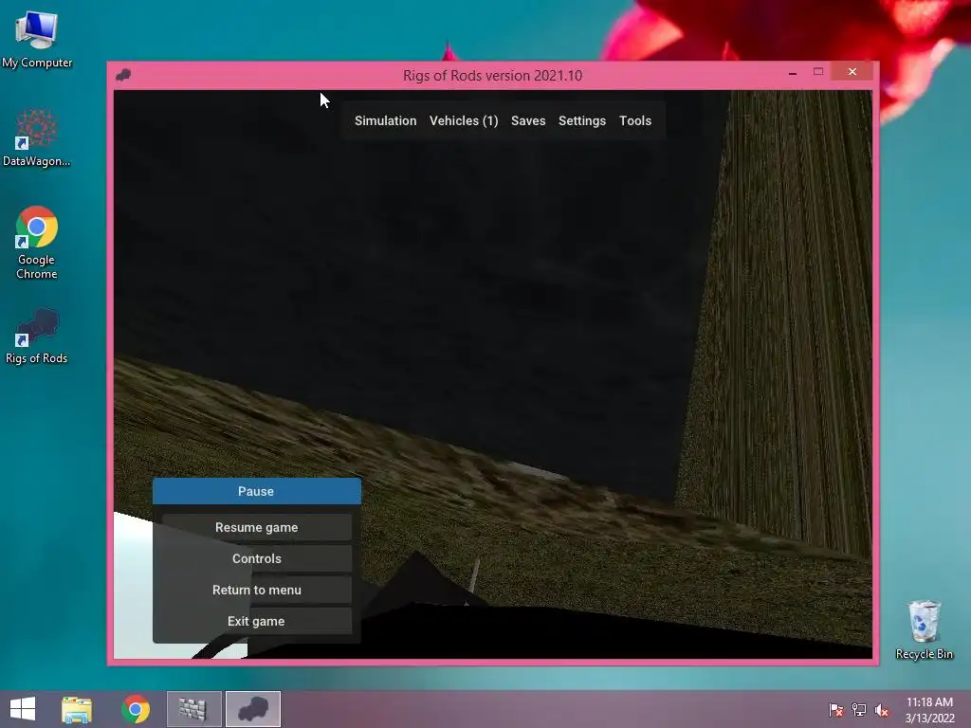
Task: Click the Rigs of Rods title bar icon
Action: coord(123,75)
